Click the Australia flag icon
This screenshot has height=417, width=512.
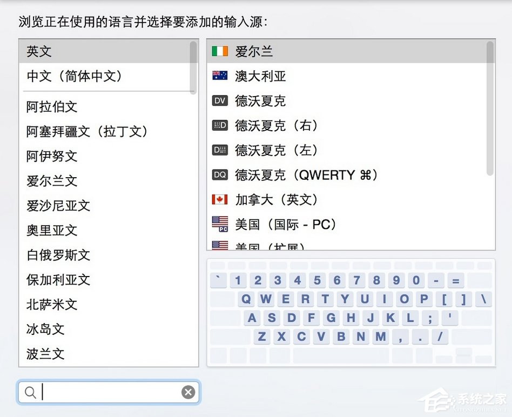click(x=219, y=76)
